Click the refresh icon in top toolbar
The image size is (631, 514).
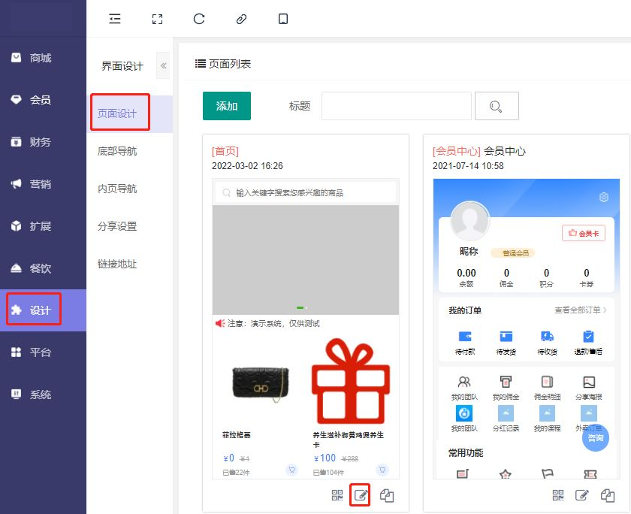tap(199, 19)
